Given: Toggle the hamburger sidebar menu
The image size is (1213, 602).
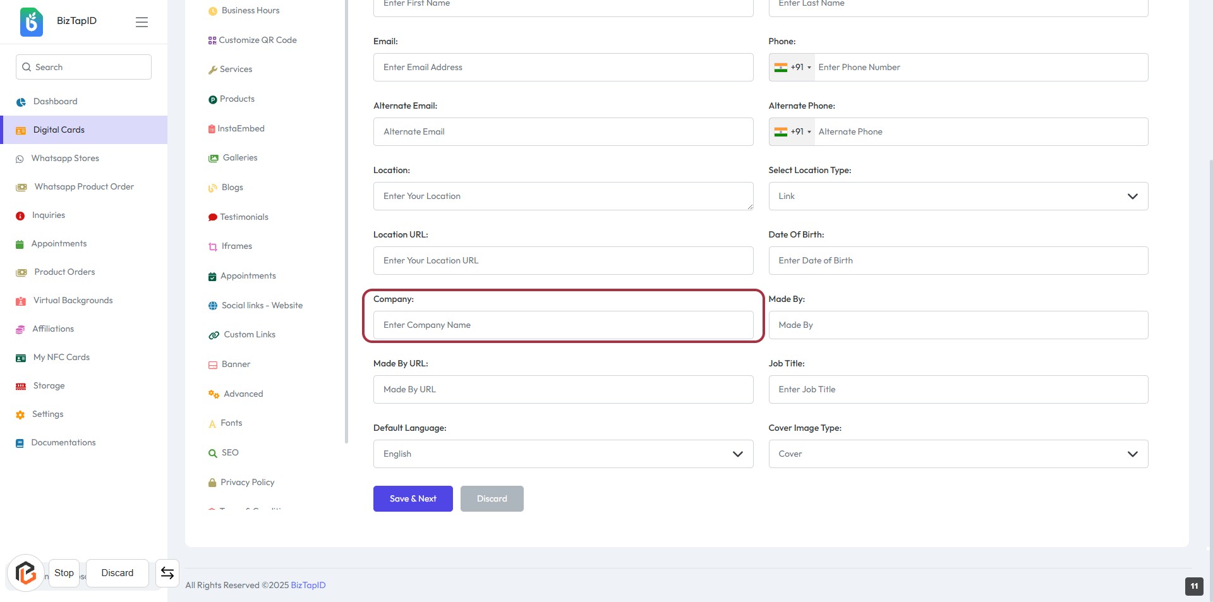Looking at the screenshot, I should point(142,22).
